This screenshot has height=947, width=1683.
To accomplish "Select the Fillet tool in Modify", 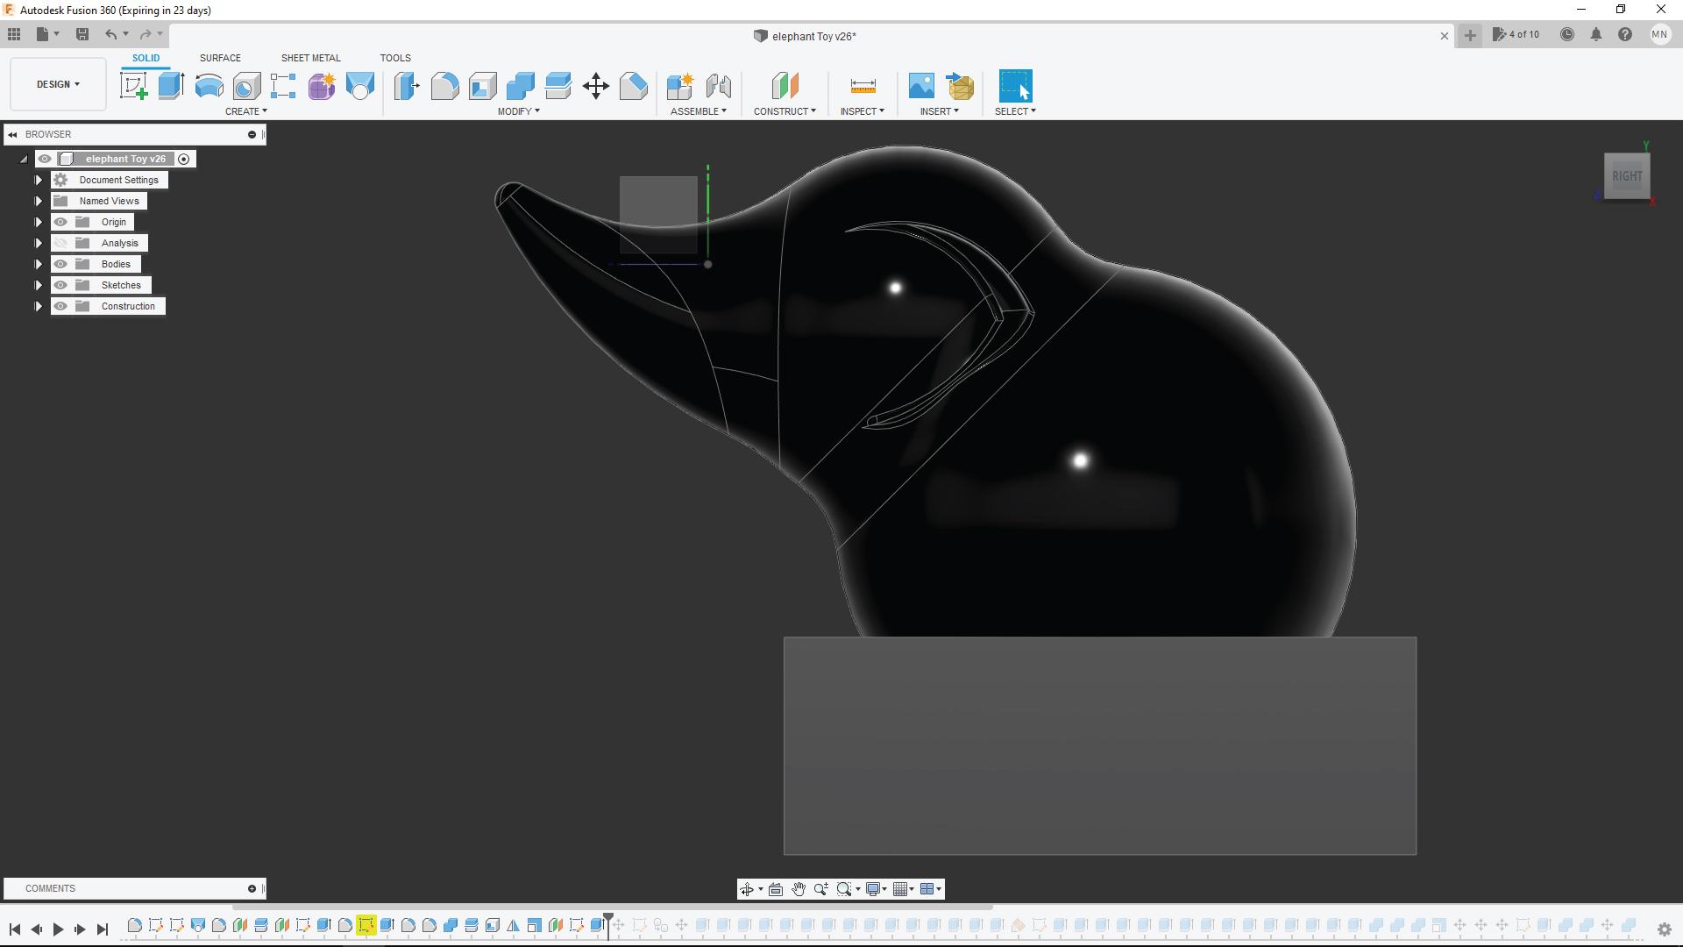I will pyautogui.click(x=445, y=86).
